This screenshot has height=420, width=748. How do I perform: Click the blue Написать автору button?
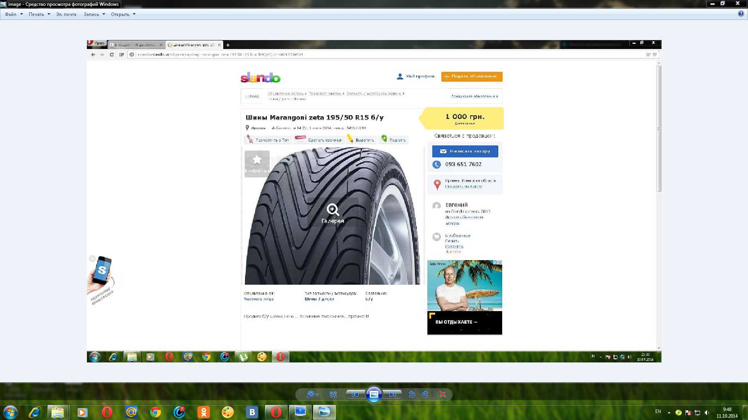tap(465, 151)
